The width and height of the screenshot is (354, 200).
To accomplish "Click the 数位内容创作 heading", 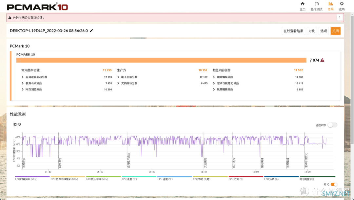I will tap(222, 70).
